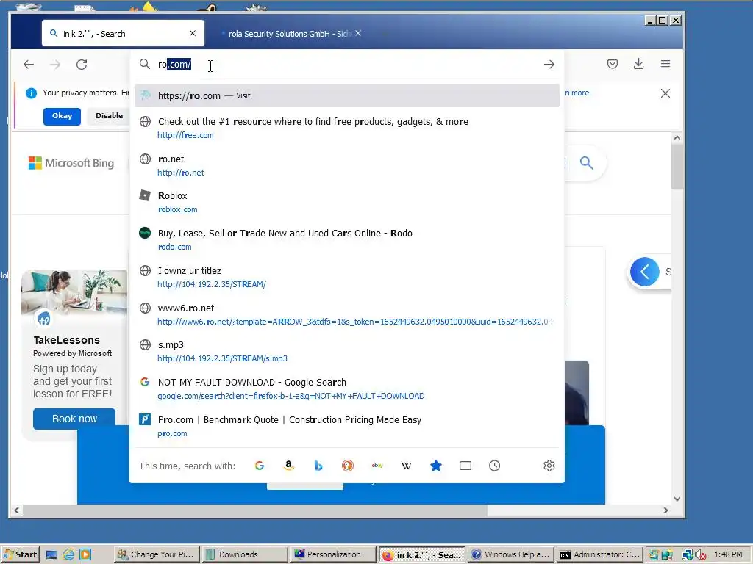
Task: Click the vertical scrollbar down arrow
Action: 677,499
